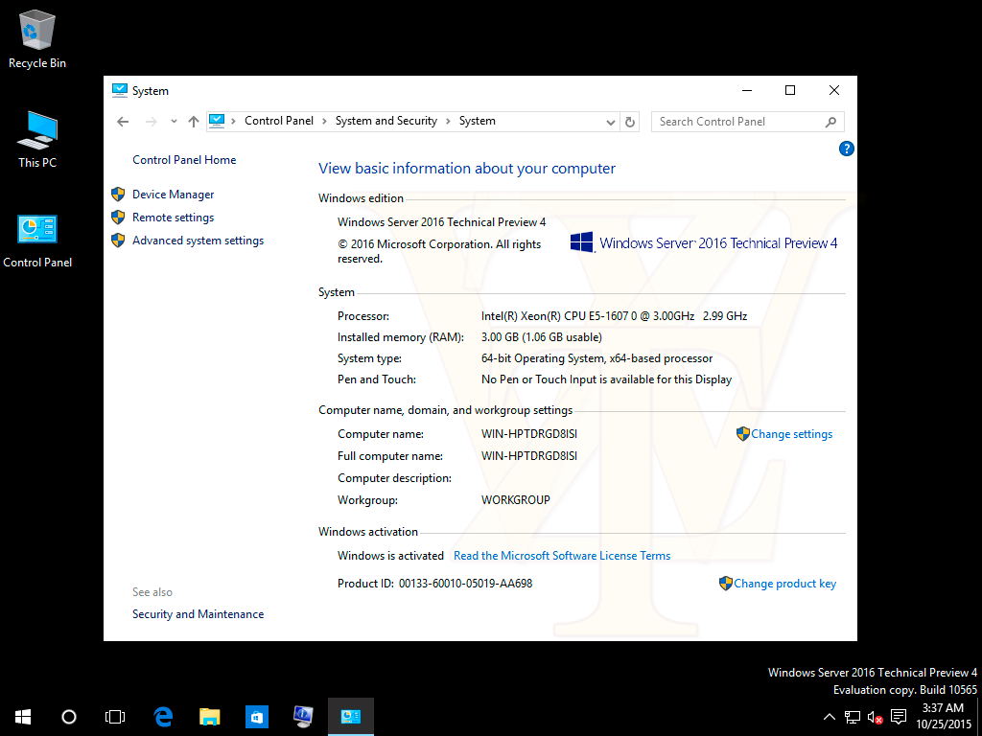The width and height of the screenshot is (982, 736).
Task: Open the Advanced system settings link
Action: 198,241
